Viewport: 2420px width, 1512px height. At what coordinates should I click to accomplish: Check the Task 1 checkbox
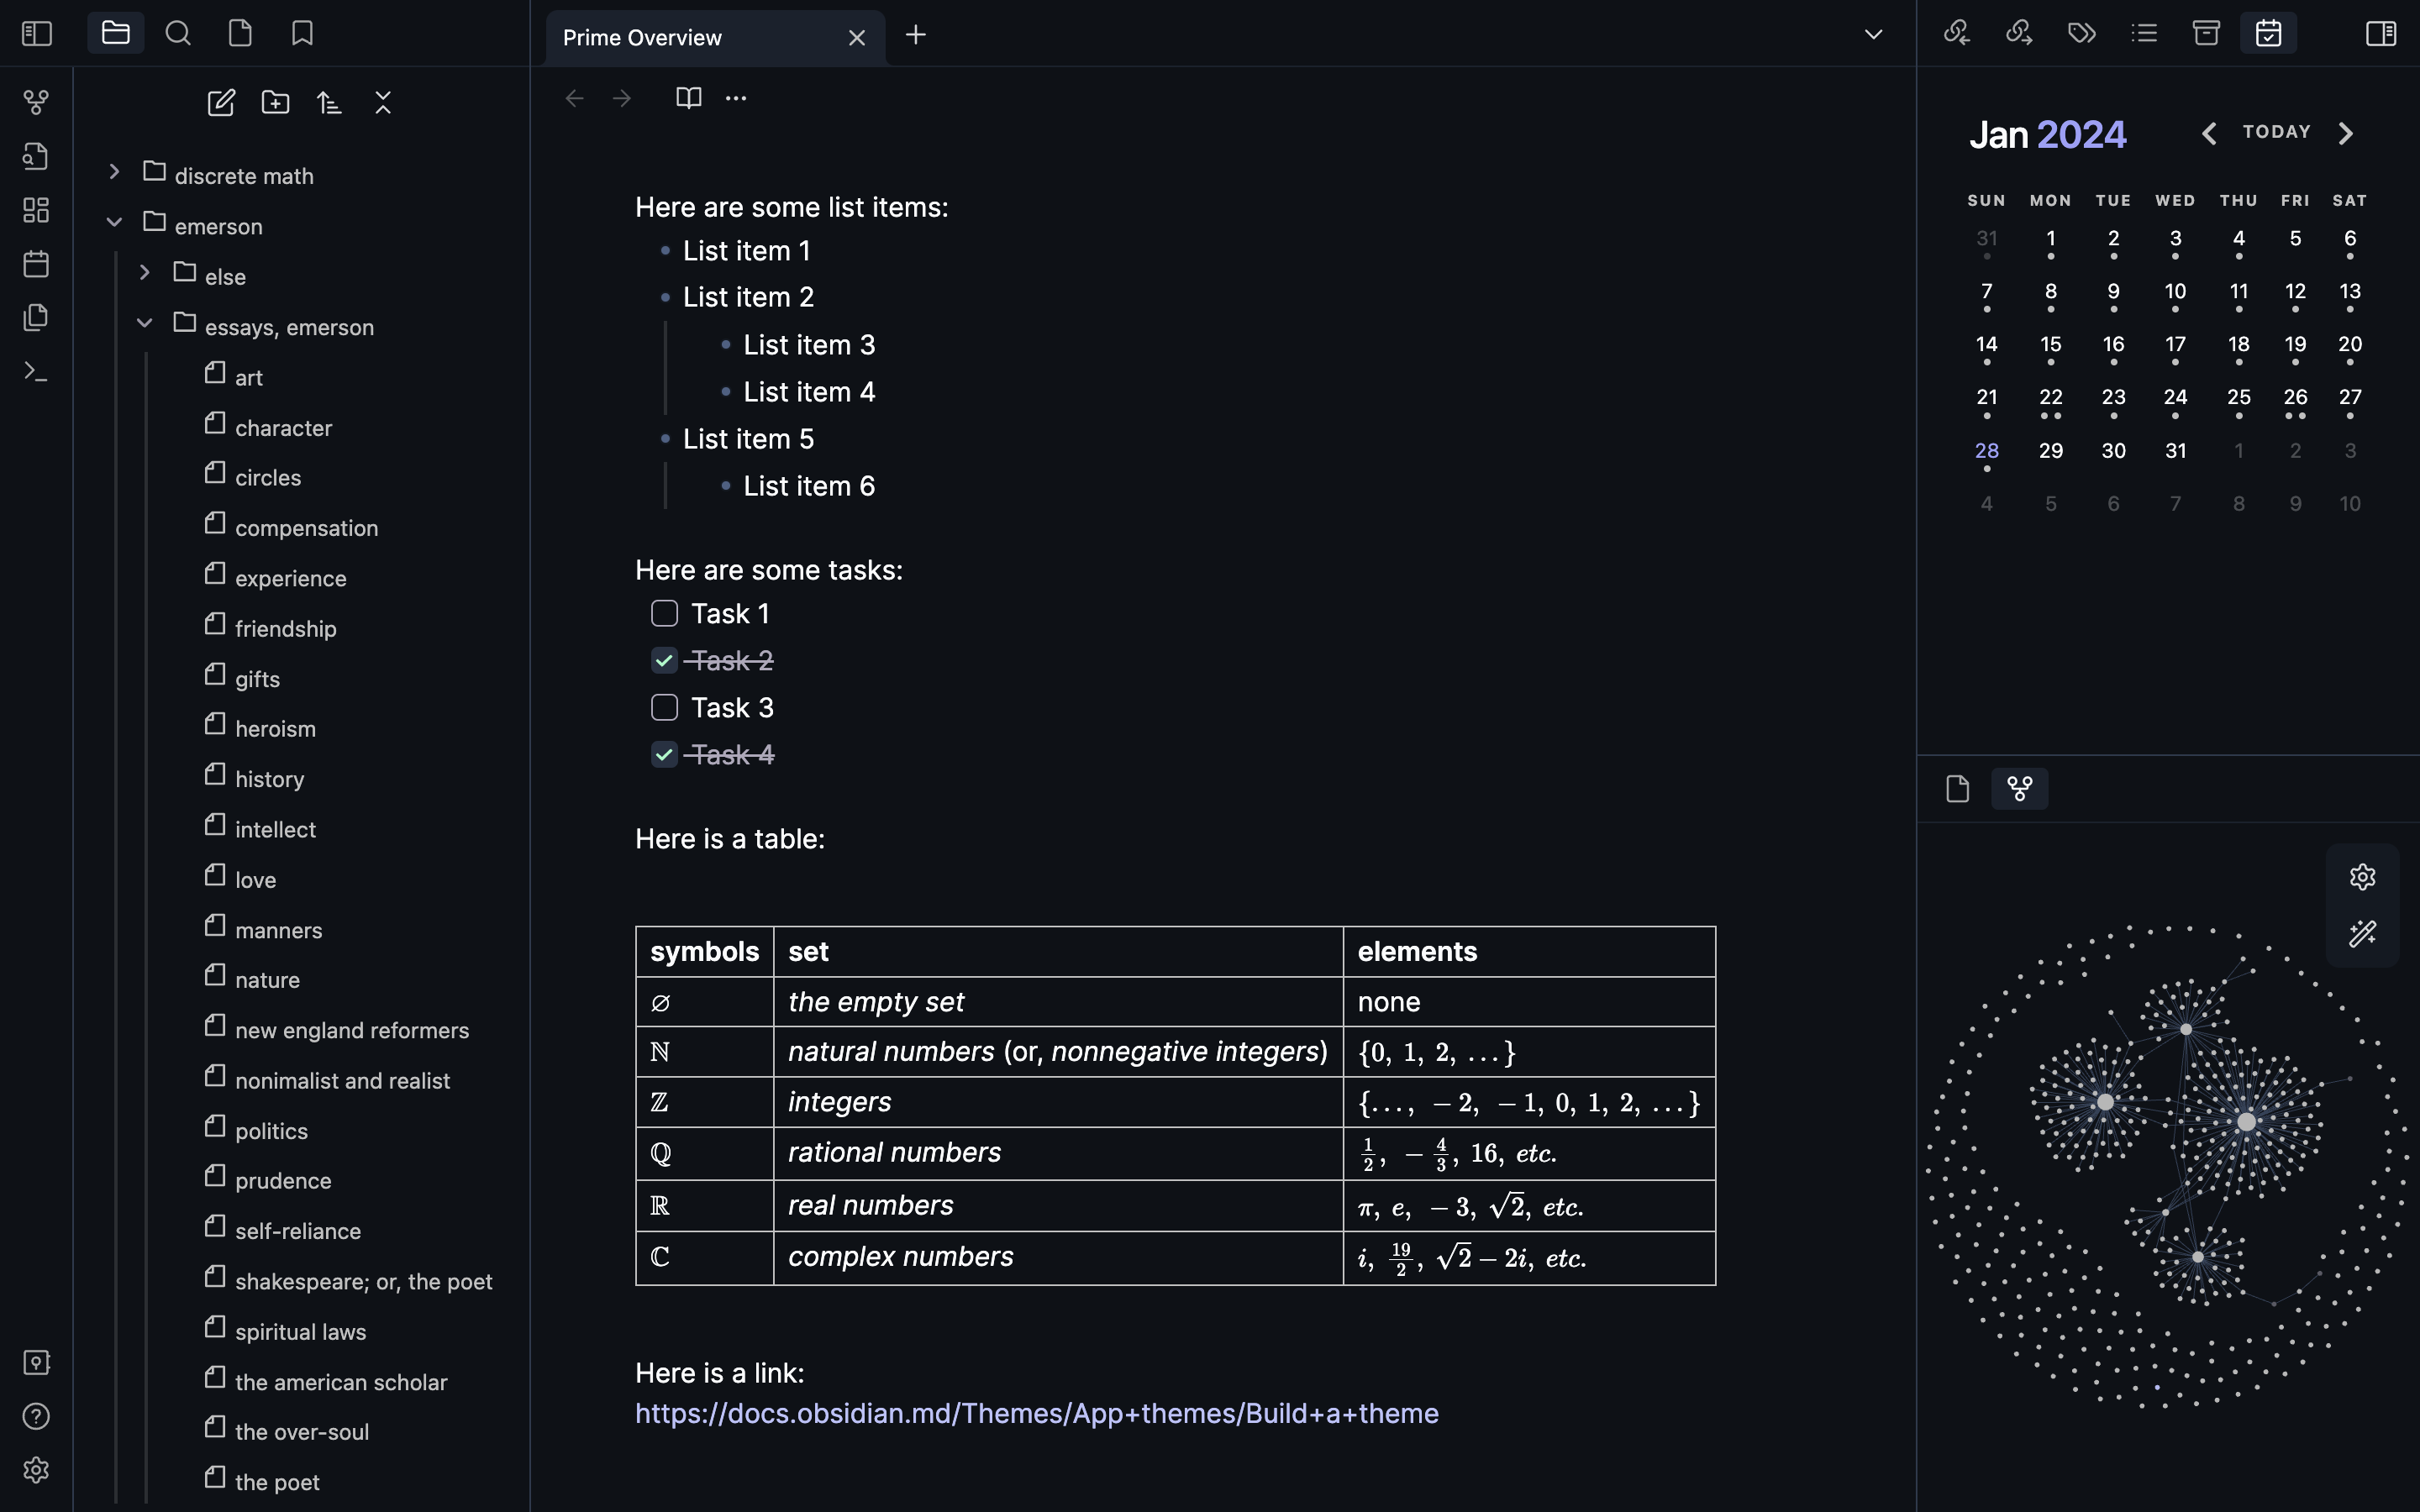[x=664, y=614]
